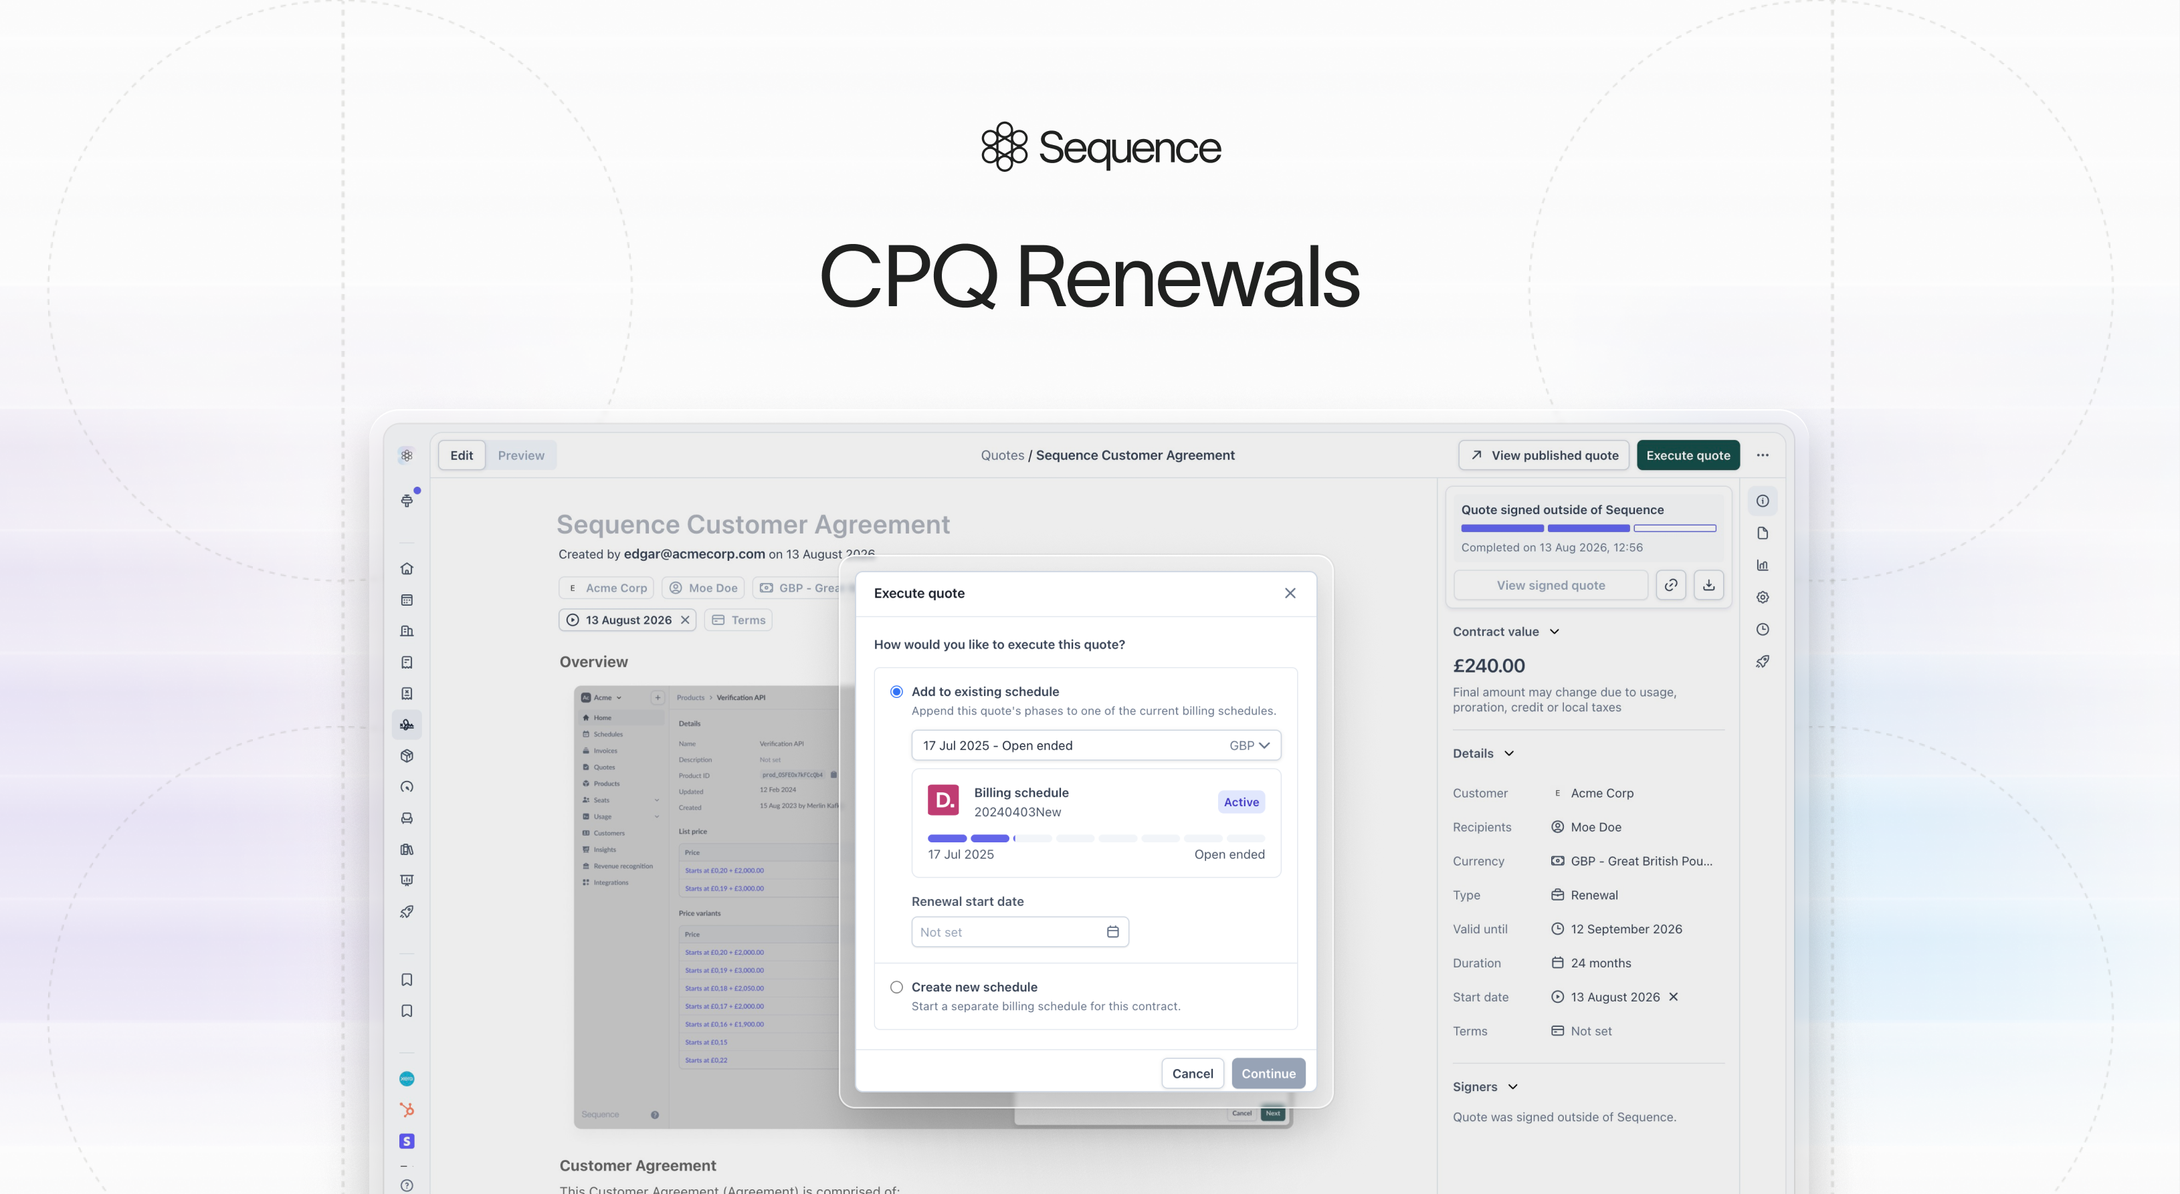Open the calendar schedules icon in left sidebar
The width and height of the screenshot is (2180, 1194).
(407, 600)
